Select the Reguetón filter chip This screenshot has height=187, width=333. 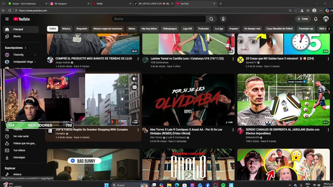pos(82,29)
